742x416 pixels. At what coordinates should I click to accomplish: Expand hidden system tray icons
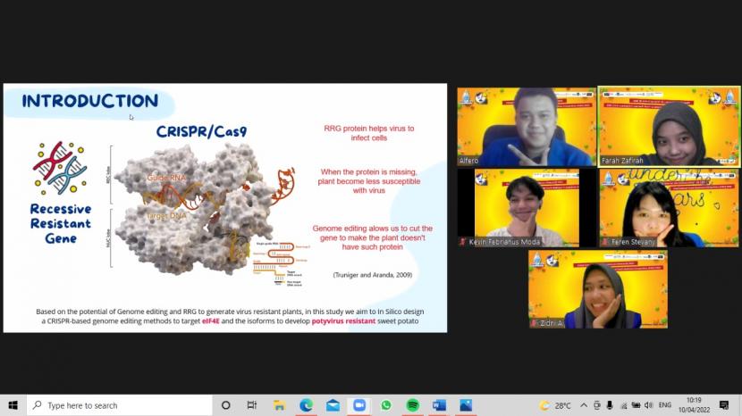585,405
